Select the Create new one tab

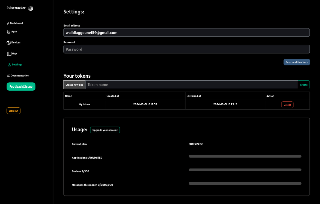pos(74,85)
